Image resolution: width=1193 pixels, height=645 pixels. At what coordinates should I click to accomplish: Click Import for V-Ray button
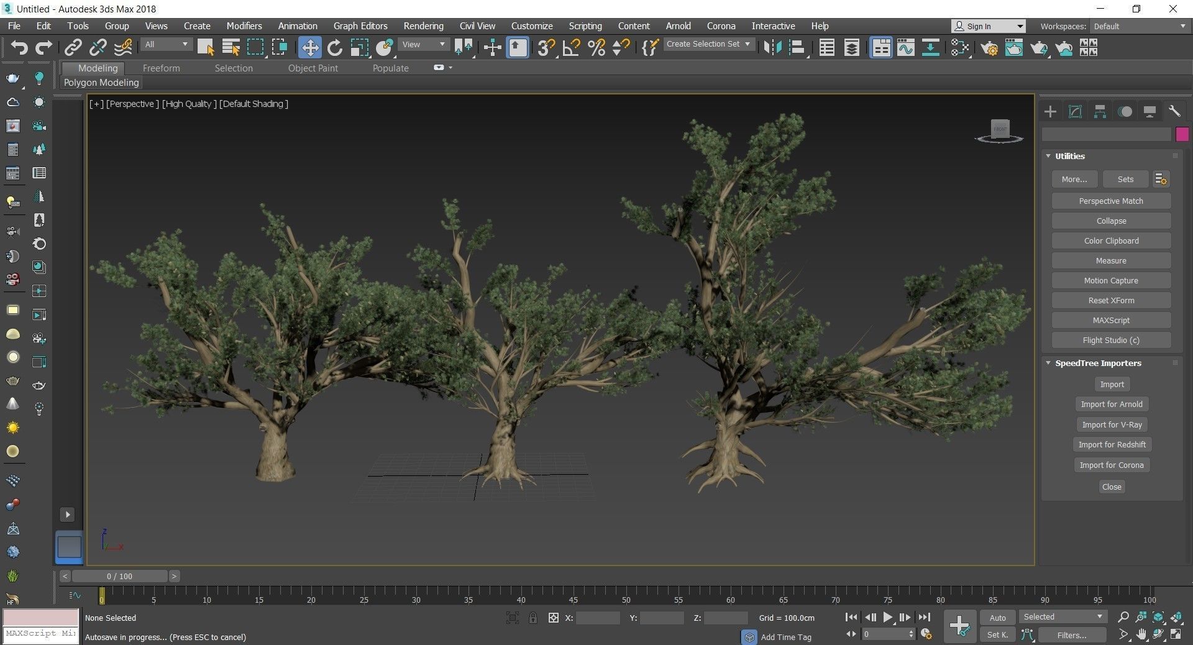pos(1112,424)
